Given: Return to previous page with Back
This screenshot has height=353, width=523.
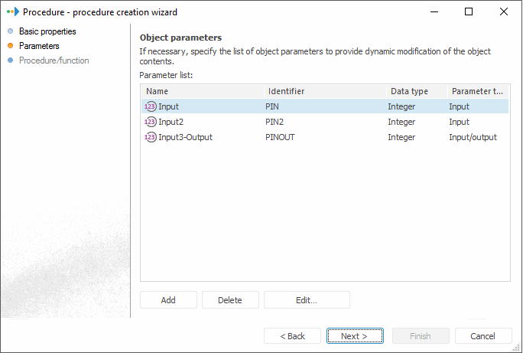Looking at the screenshot, I should 292,336.
